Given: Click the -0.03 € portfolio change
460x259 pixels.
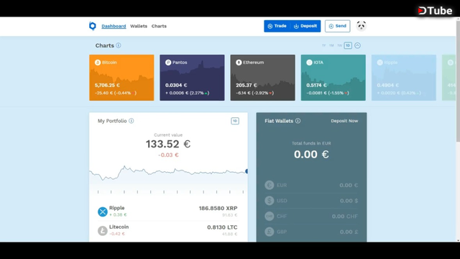Looking at the screenshot, I should [x=168, y=155].
